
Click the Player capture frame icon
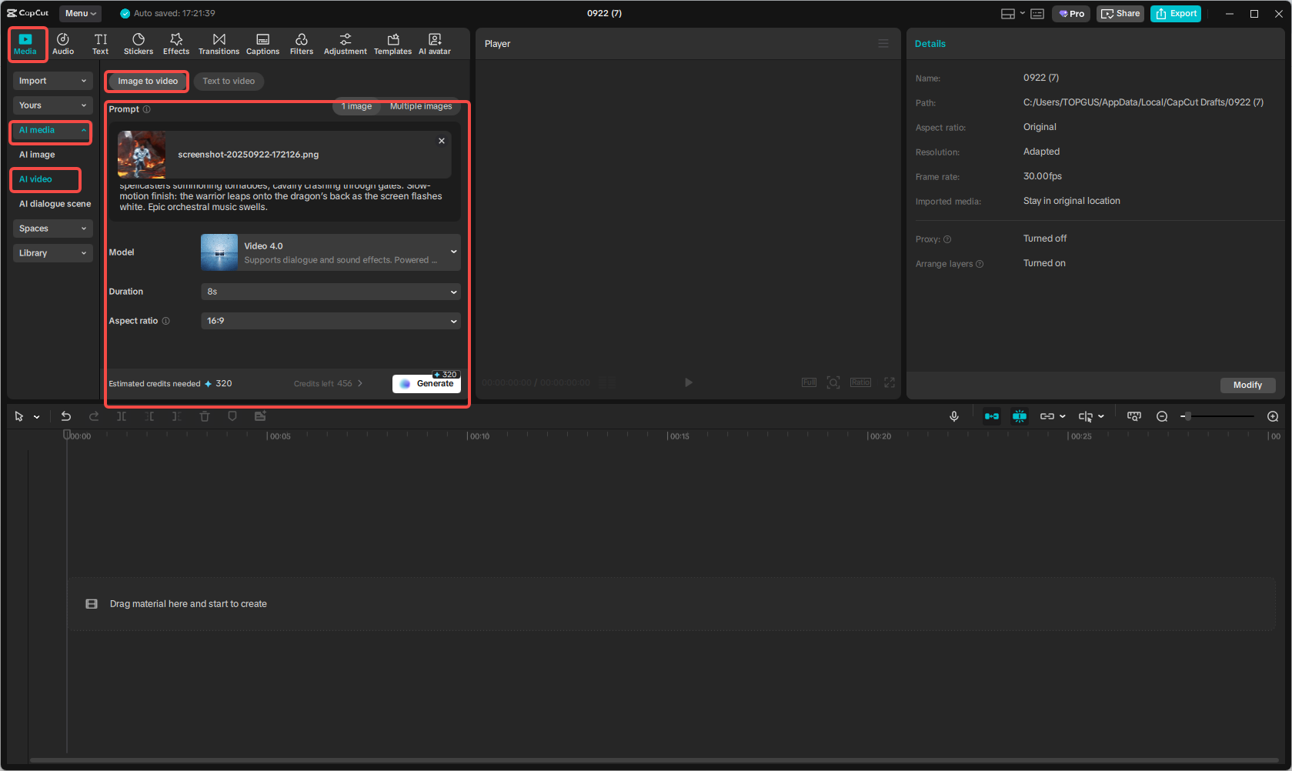833,382
